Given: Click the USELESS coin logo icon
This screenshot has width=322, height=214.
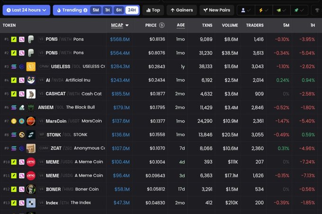Looking at the screenshot, I should click(x=31, y=67).
